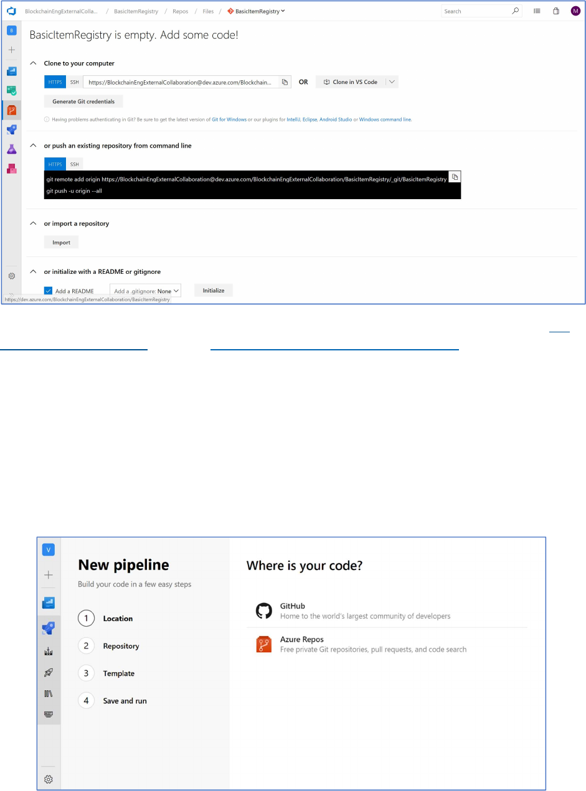The image size is (586, 791).
Task: Open the shopping bag marketplace icon
Action: pos(555,11)
